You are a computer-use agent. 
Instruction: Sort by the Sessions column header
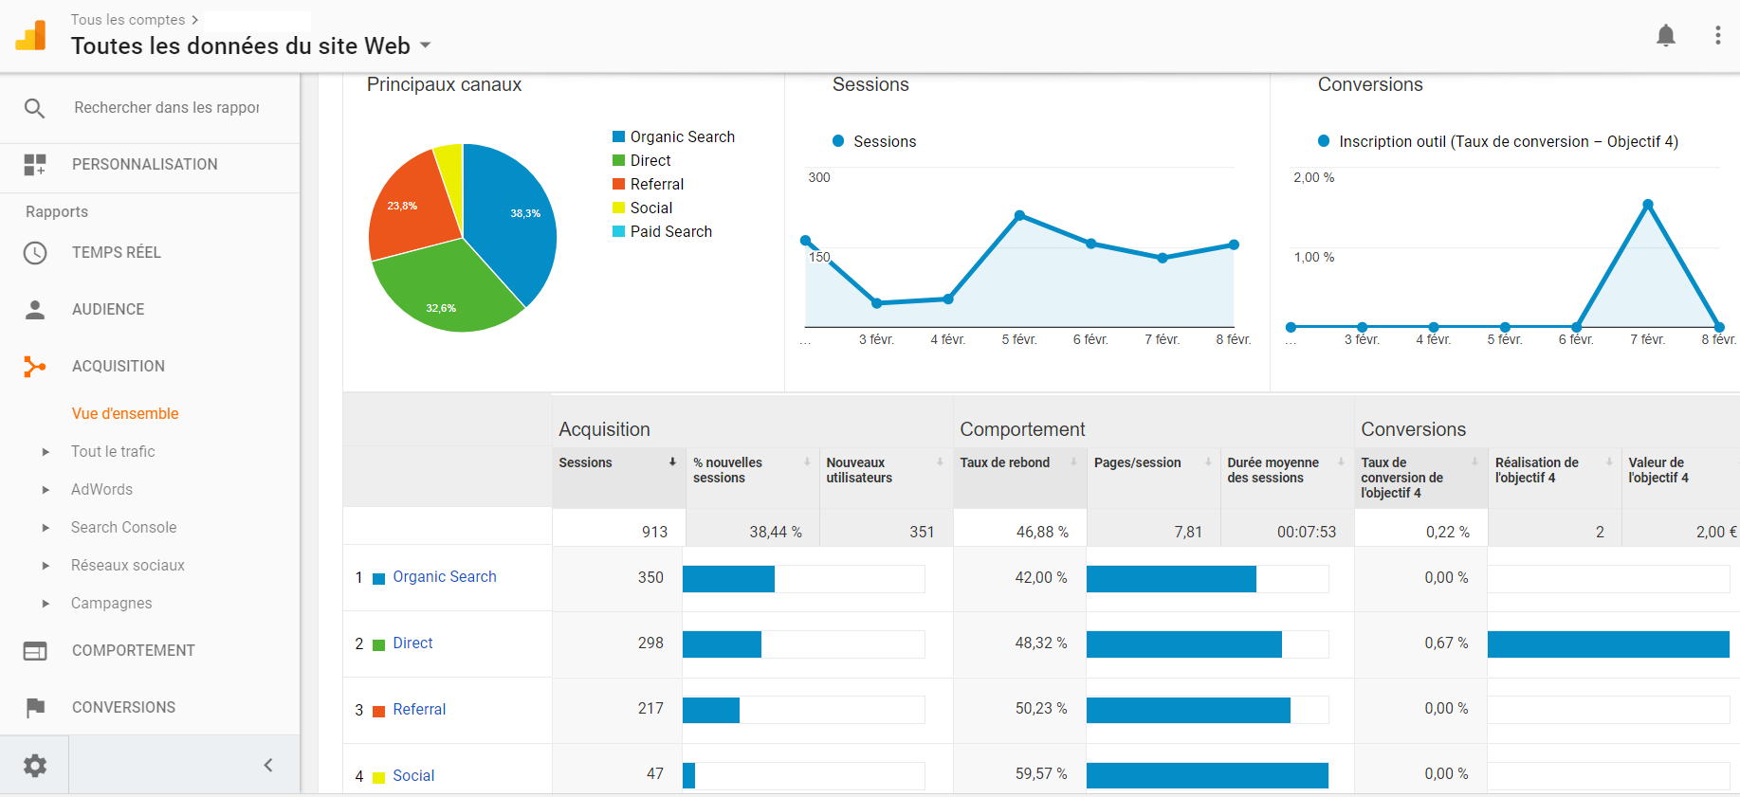coord(585,462)
